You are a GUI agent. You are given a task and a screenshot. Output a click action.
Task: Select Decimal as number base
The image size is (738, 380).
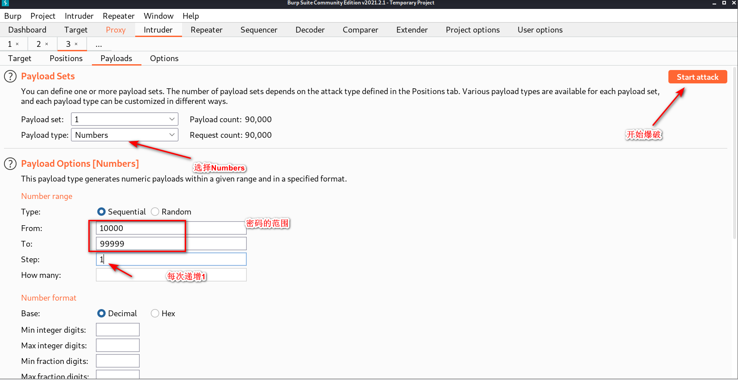coord(101,314)
